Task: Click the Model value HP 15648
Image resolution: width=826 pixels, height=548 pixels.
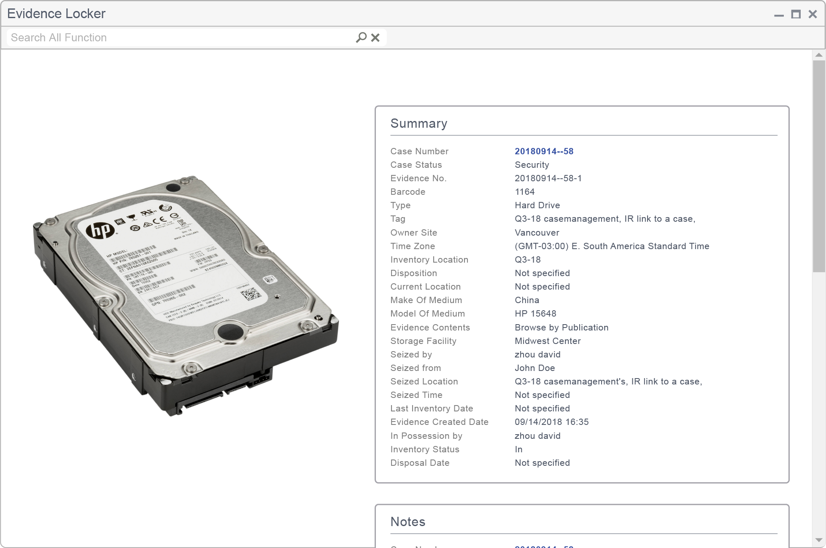Action: pyautogui.click(x=535, y=314)
